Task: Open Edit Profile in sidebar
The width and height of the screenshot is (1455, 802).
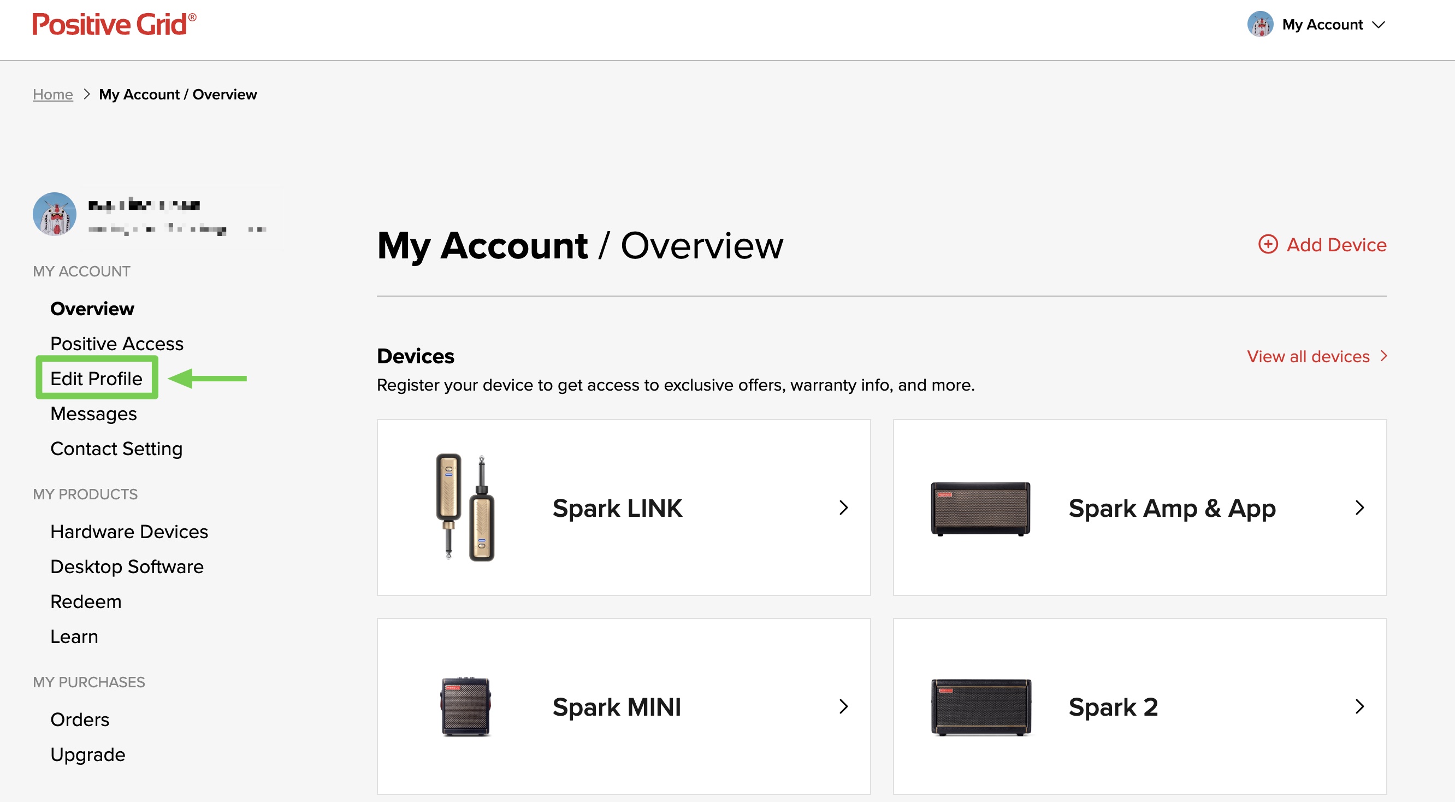Action: click(x=97, y=379)
